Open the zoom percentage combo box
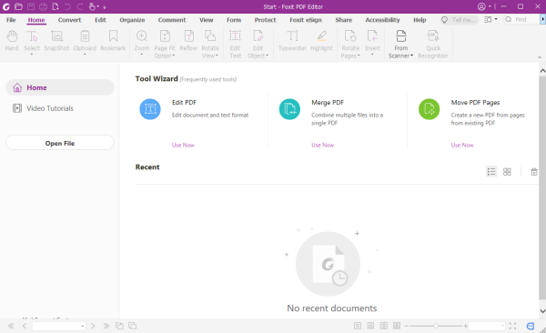Image resolution: width=546 pixels, height=333 pixels. point(487,326)
